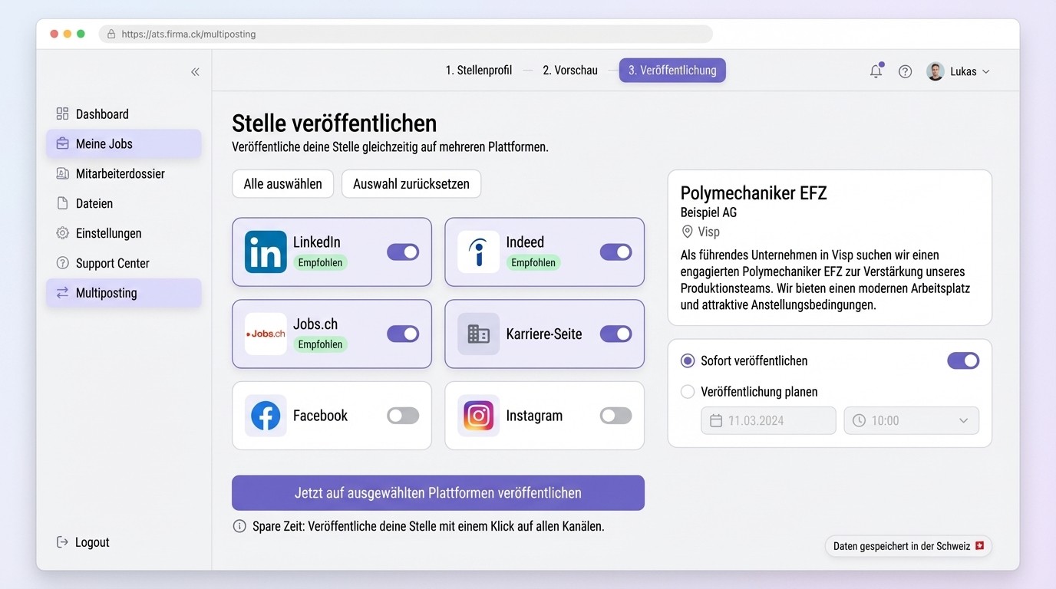
Task: Click Empfohlen badge under Indeed
Action: click(x=533, y=262)
